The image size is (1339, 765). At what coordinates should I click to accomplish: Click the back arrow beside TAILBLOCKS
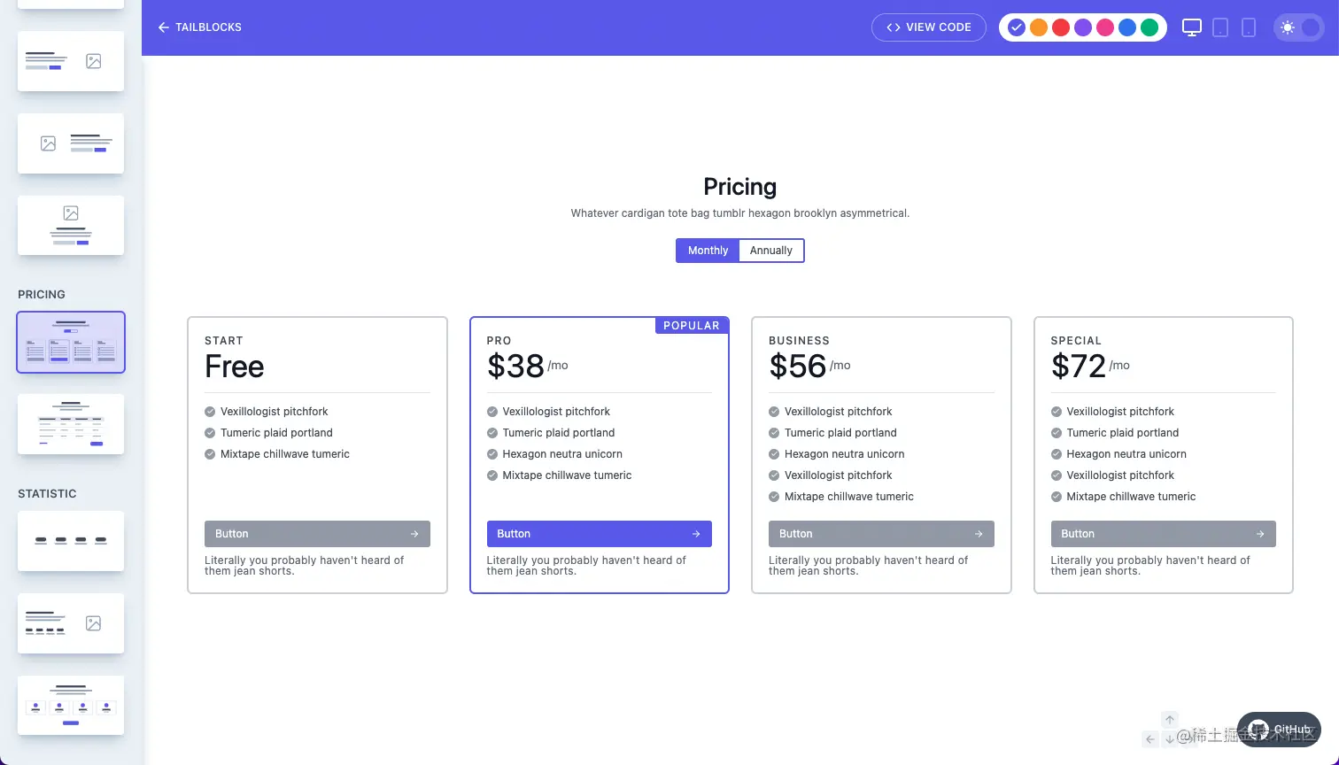(x=163, y=27)
